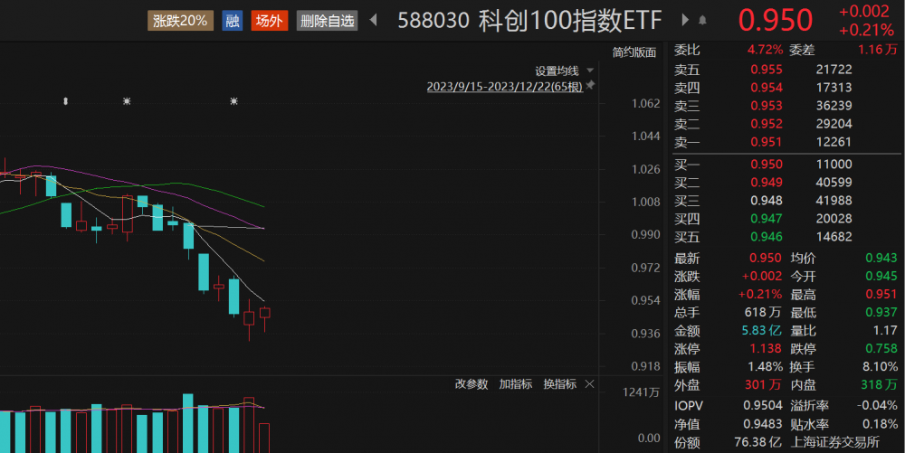Click the 买四 price 0.947
The image size is (905, 453).
point(766,219)
